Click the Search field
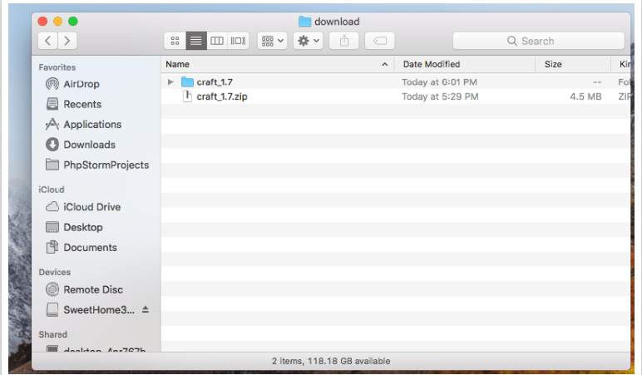The image size is (642, 375). (x=538, y=41)
